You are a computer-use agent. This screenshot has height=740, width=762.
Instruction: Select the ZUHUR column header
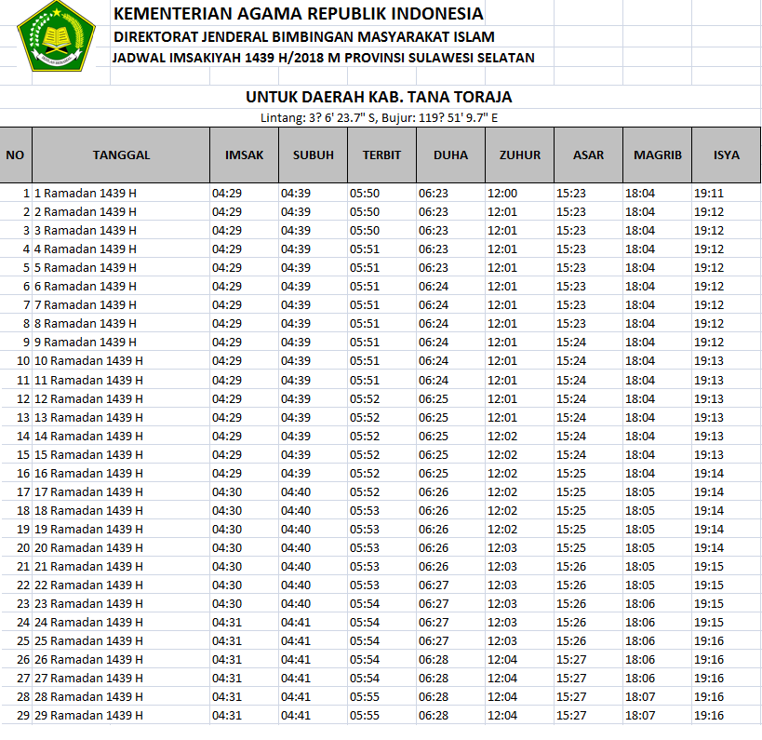coord(519,155)
